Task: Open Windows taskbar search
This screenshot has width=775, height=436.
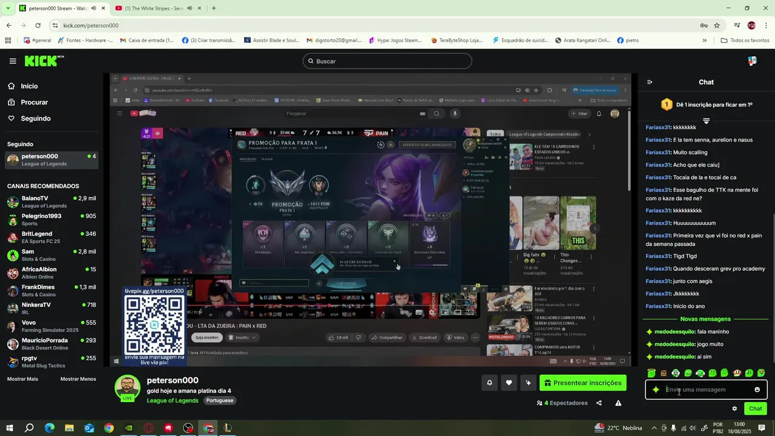Action: tap(29, 428)
